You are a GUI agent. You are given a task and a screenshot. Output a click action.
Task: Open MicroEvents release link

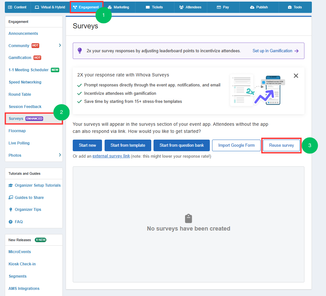[x=20, y=252]
